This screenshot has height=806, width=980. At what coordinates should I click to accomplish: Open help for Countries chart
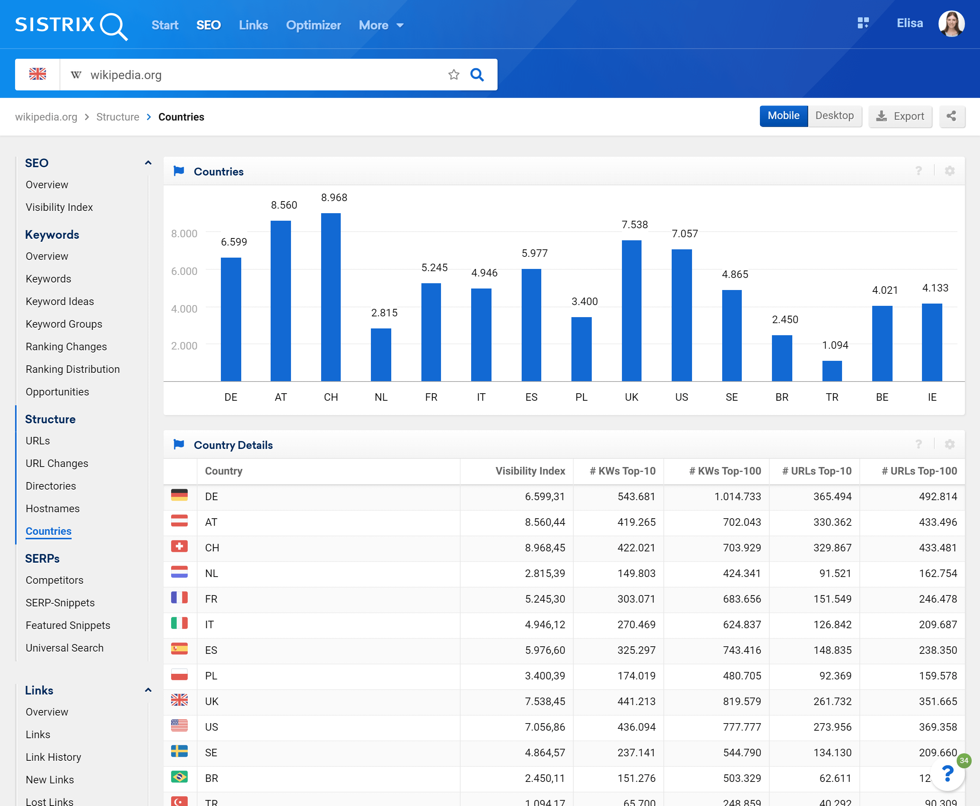point(919,171)
